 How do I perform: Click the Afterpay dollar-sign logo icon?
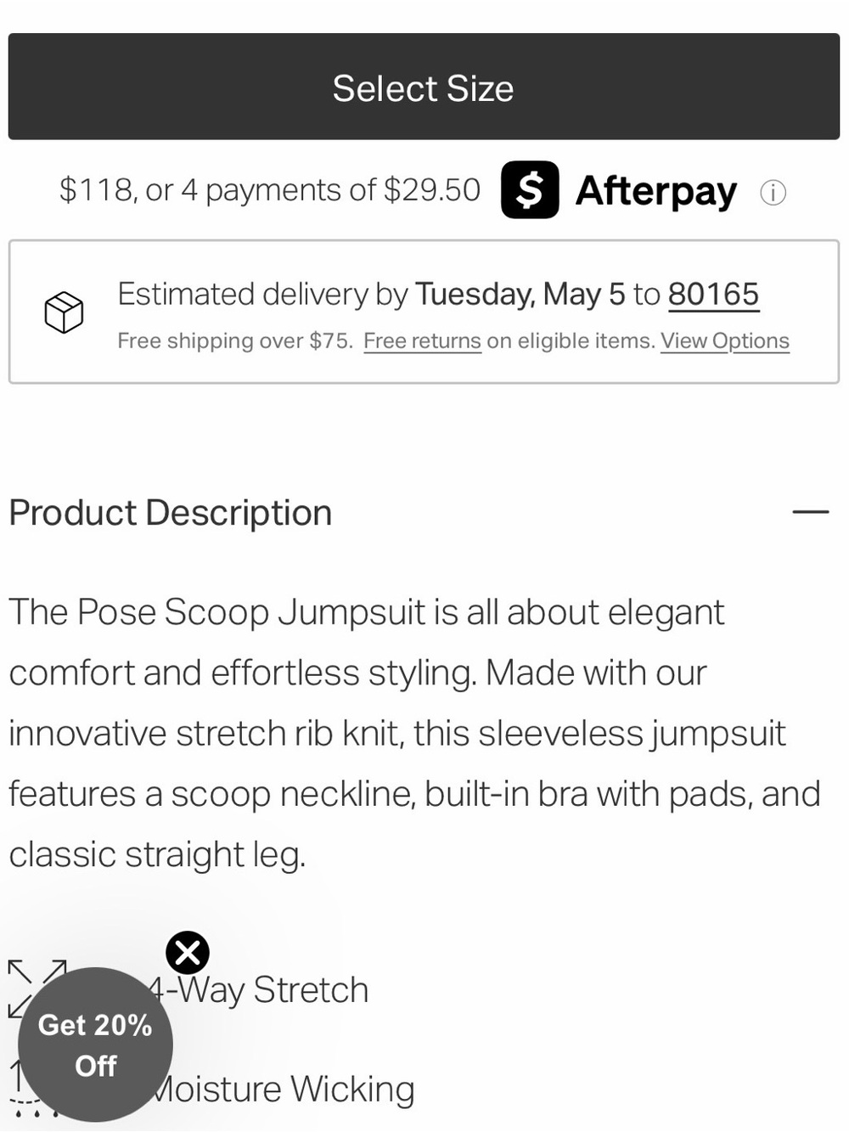(530, 189)
